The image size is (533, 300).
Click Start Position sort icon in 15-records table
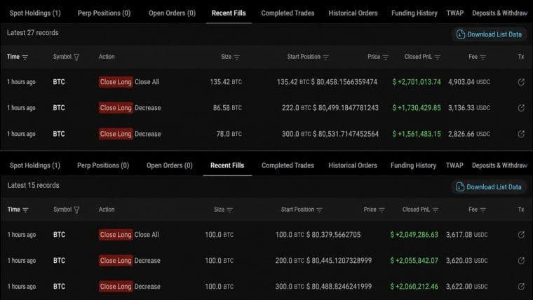pyautogui.click(x=319, y=210)
